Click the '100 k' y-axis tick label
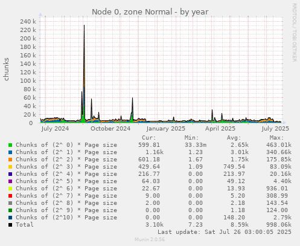This screenshot has height=246, width=300. pos(28,80)
